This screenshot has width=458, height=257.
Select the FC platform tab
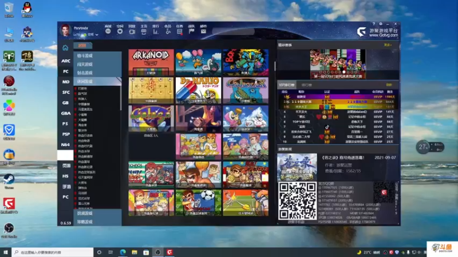coord(65,71)
